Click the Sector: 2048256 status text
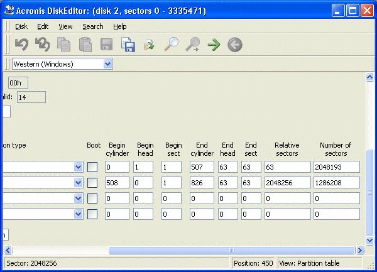 point(31,263)
